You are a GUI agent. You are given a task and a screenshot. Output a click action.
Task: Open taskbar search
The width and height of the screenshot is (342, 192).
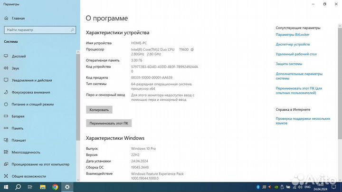(18, 187)
